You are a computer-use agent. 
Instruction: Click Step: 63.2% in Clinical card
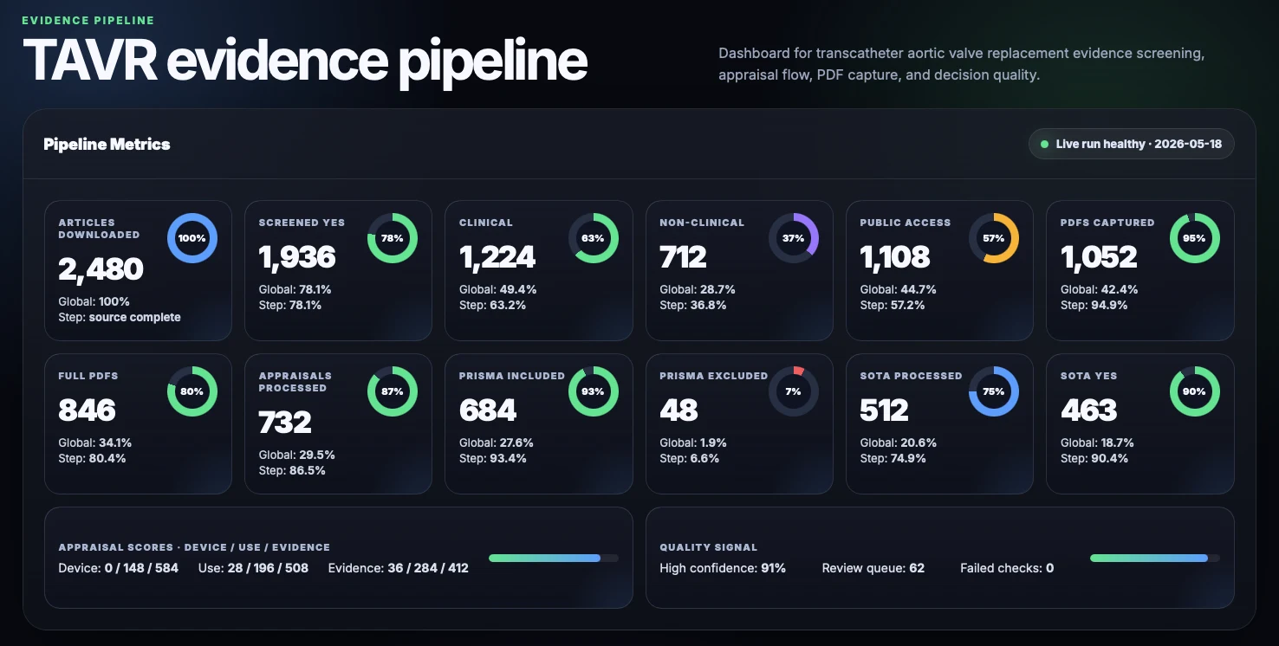tap(492, 306)
